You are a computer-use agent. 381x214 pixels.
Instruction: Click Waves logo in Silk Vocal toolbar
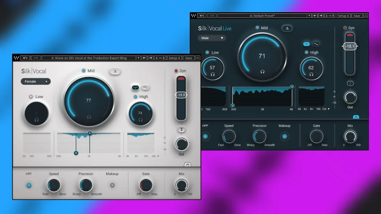[x=16, y=58]
